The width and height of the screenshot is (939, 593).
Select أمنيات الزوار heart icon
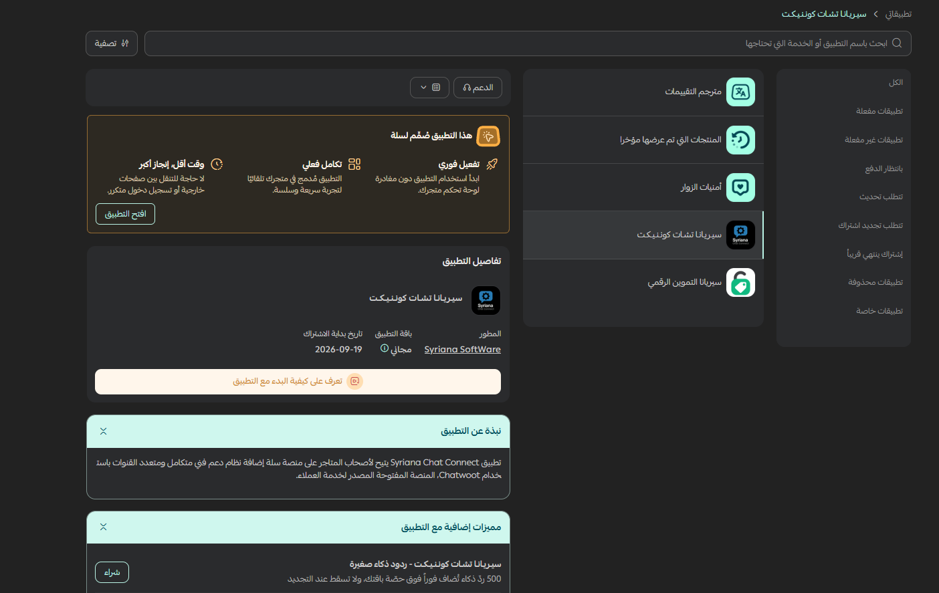tap(740, 187)
